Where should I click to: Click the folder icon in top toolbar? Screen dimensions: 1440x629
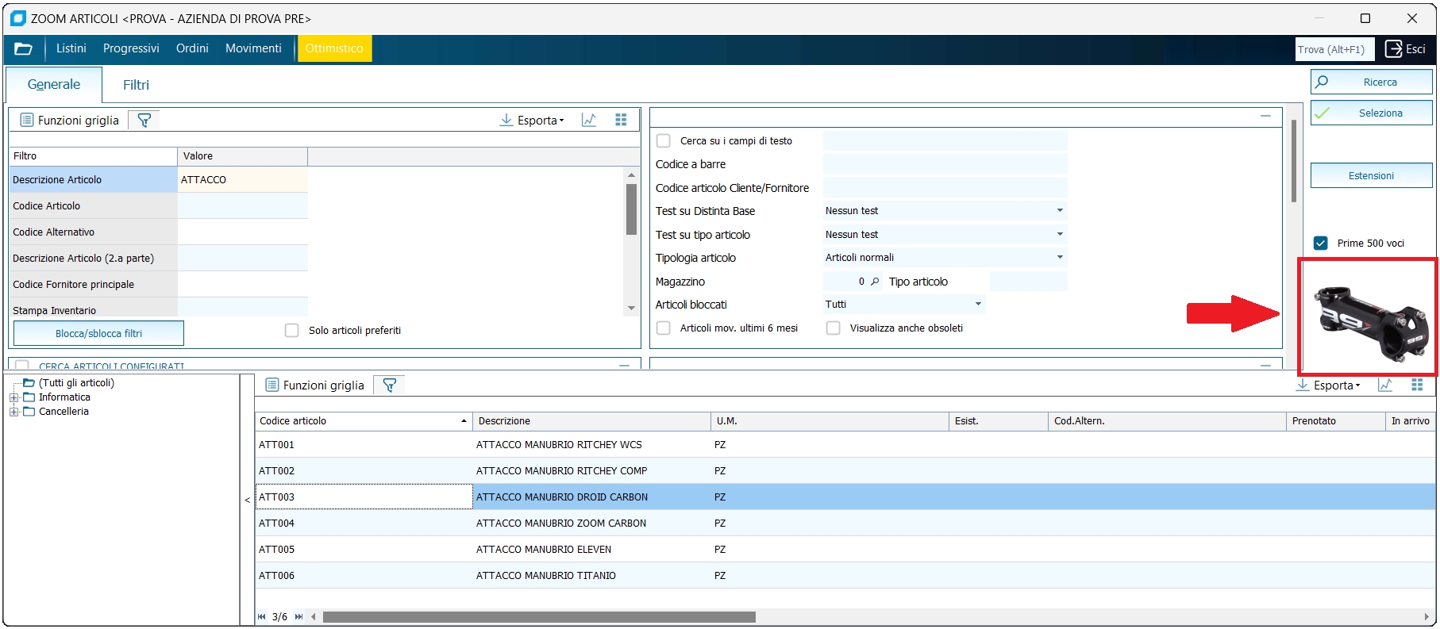coord(23,49)
